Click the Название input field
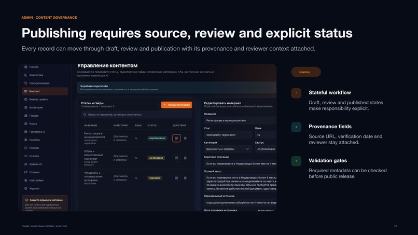Image resolution: width=418 pixels, height=235 pixels. click(240, 120)
